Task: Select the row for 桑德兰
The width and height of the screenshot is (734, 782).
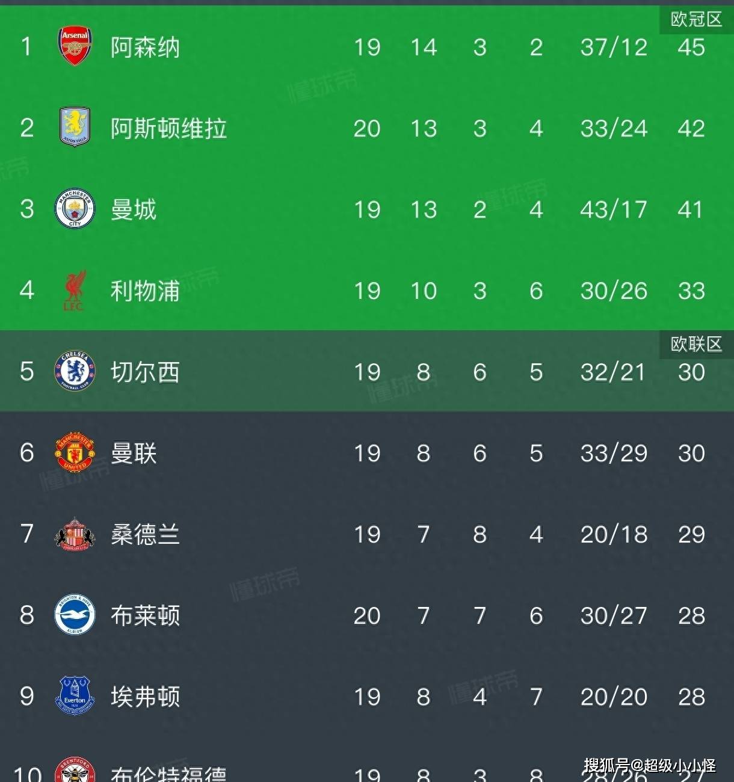Action: click(x=361, y=534)
